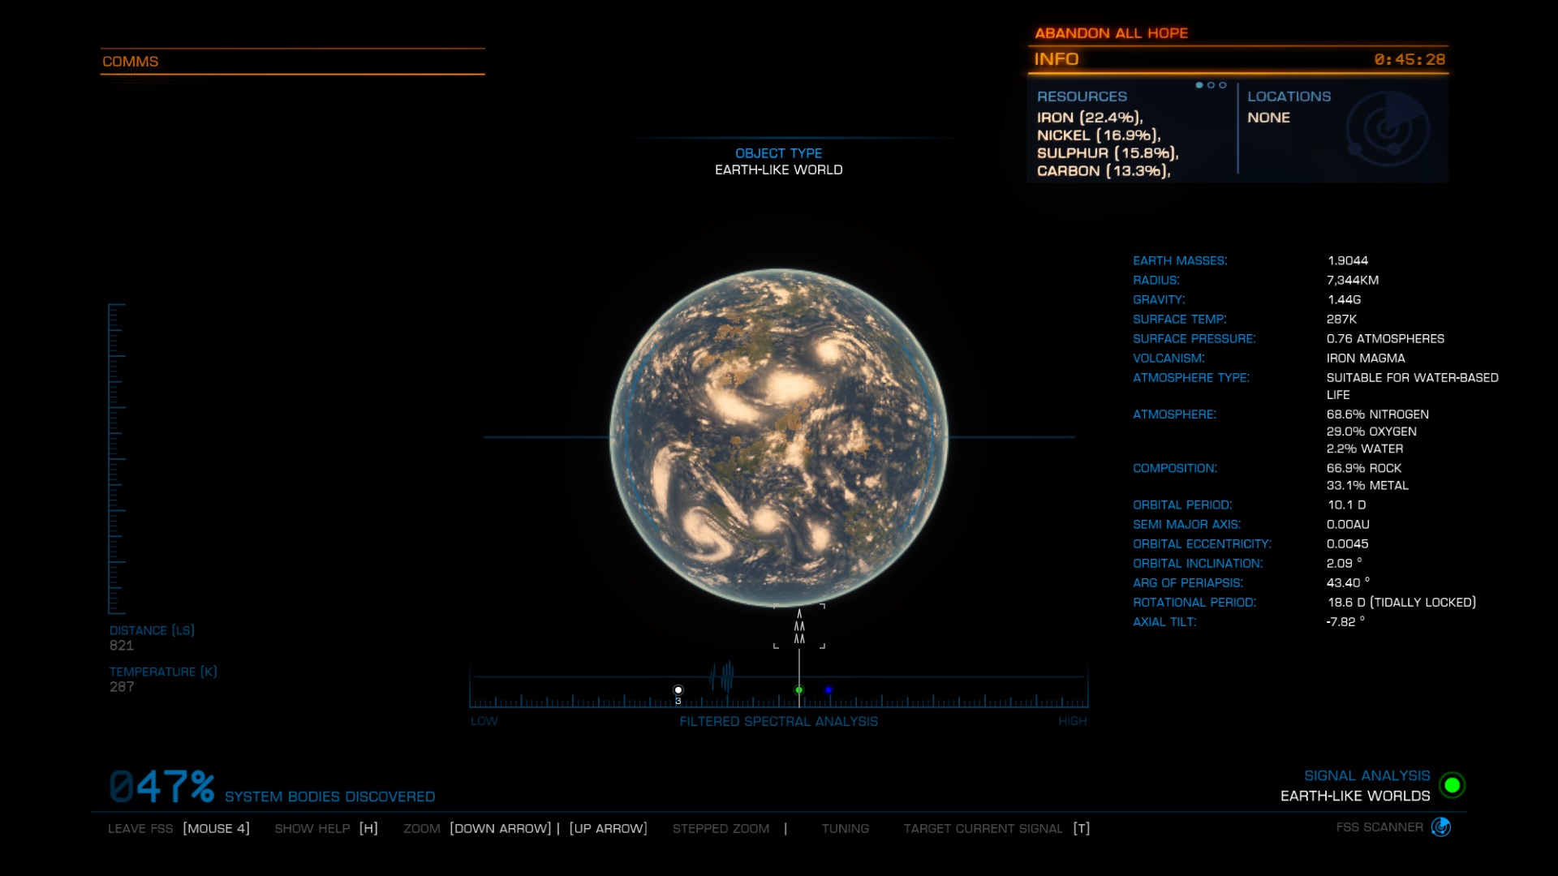Click Gravity value '1.44G'
Screen dimensions: 1558x876
(1344, 299)
